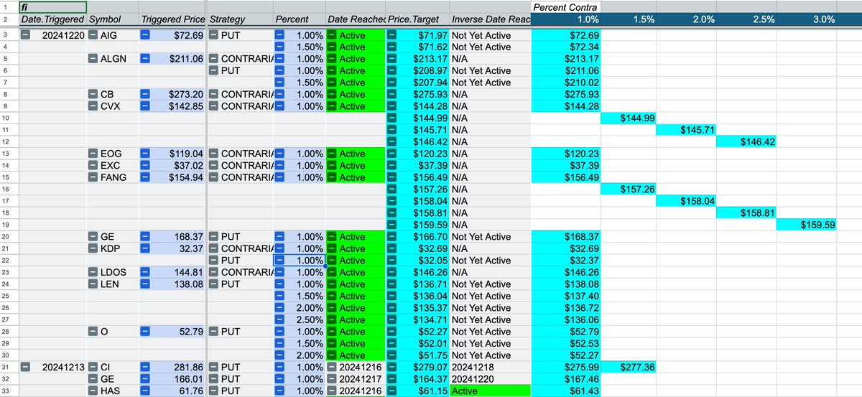862x397 pixels.
Task: Select inverse date cell 20241218
Action: pos(491,367)
